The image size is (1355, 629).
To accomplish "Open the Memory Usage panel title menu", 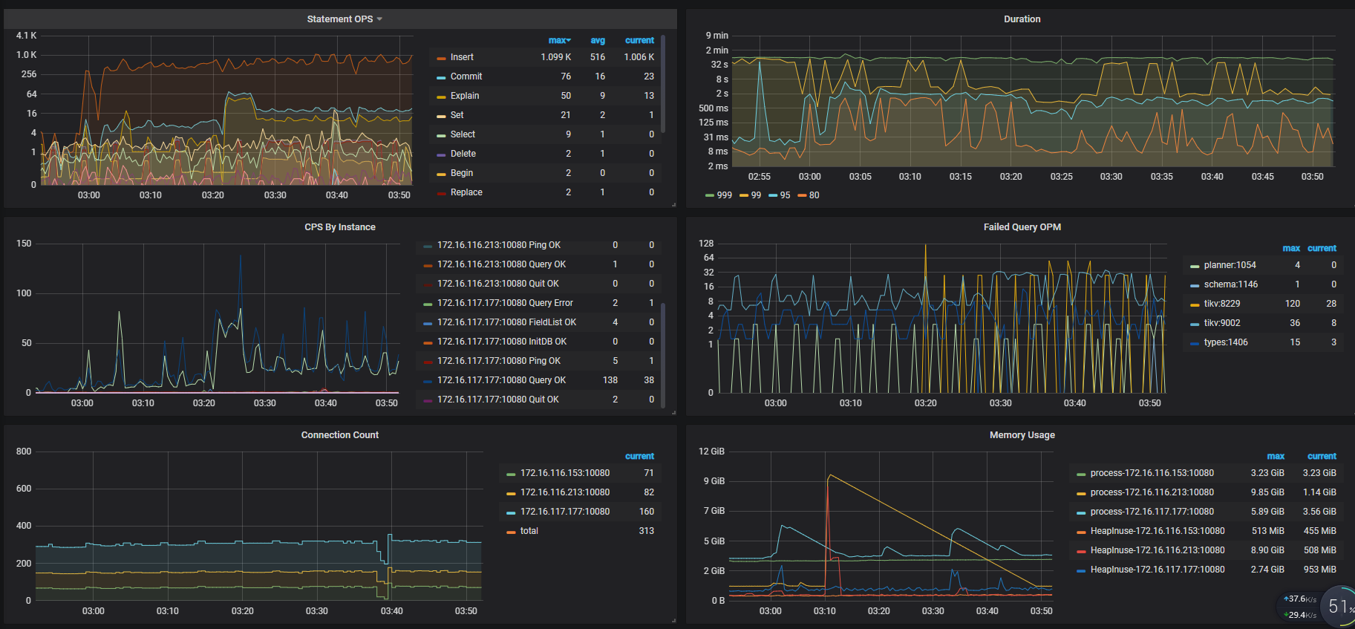I will click(x=1022, y=435).
